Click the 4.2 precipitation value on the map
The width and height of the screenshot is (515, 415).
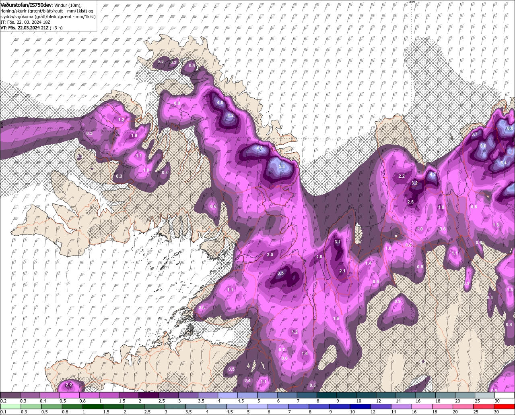coord(231,115)
